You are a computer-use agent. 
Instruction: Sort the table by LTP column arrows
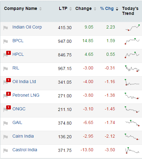(70, 9)
